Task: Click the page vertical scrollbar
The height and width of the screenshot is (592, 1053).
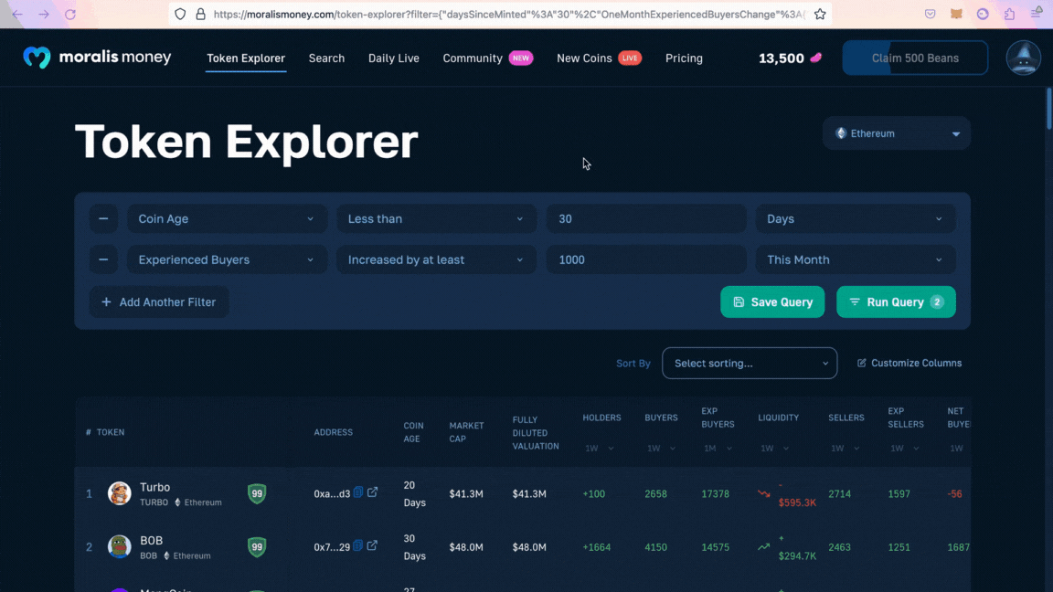Action: tap(1048, 109)
